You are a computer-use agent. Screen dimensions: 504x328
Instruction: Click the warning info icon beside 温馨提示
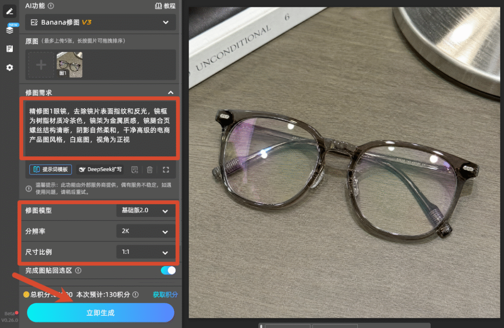[29, 188]
